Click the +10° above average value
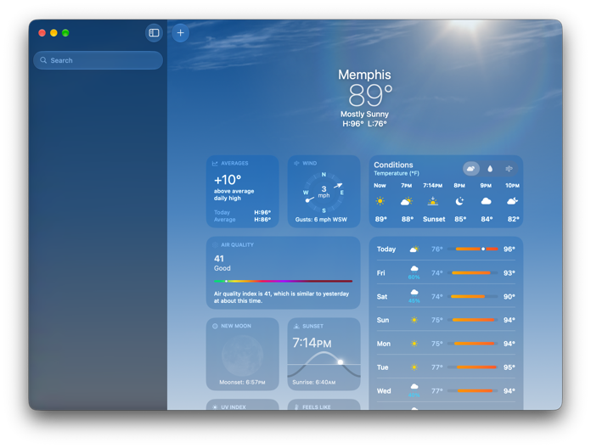 click(228, 180)
